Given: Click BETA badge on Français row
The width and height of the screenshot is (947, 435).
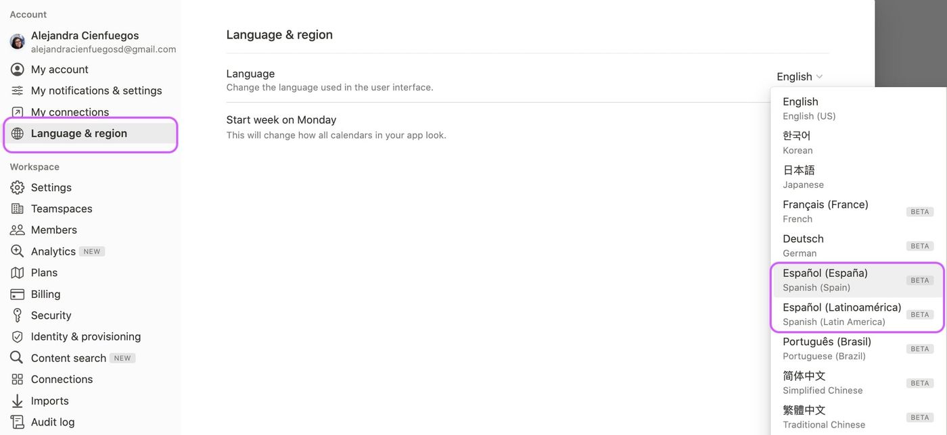Looking at the screenshot, I should tap(920, 212).
